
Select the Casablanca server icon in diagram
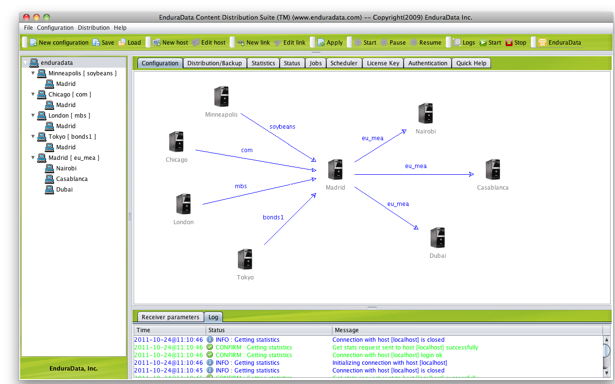tap(492, 169)
